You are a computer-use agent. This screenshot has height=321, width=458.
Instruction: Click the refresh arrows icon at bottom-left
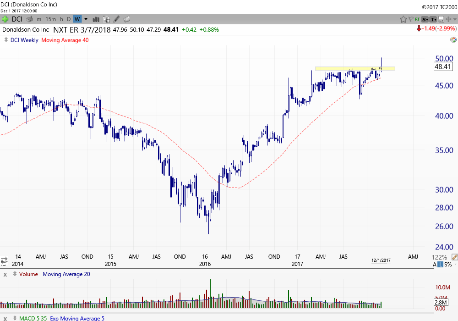click(x=4, y=260)
